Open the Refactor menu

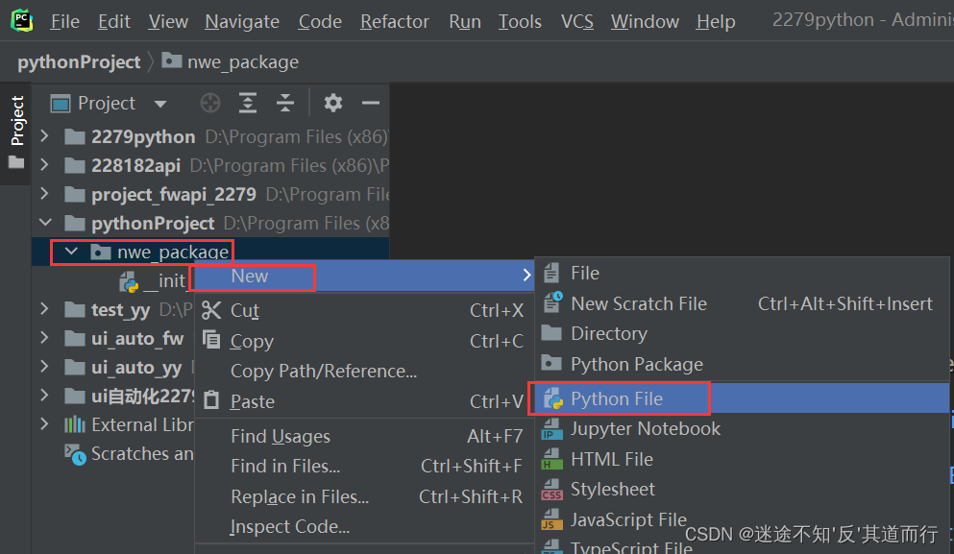pyautogui.click(x=394, y=20)
